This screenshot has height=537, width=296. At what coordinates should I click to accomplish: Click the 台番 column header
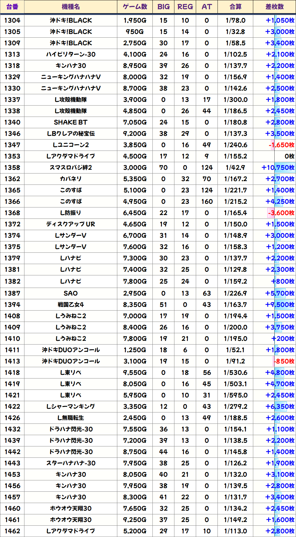[x=12, y=7]
